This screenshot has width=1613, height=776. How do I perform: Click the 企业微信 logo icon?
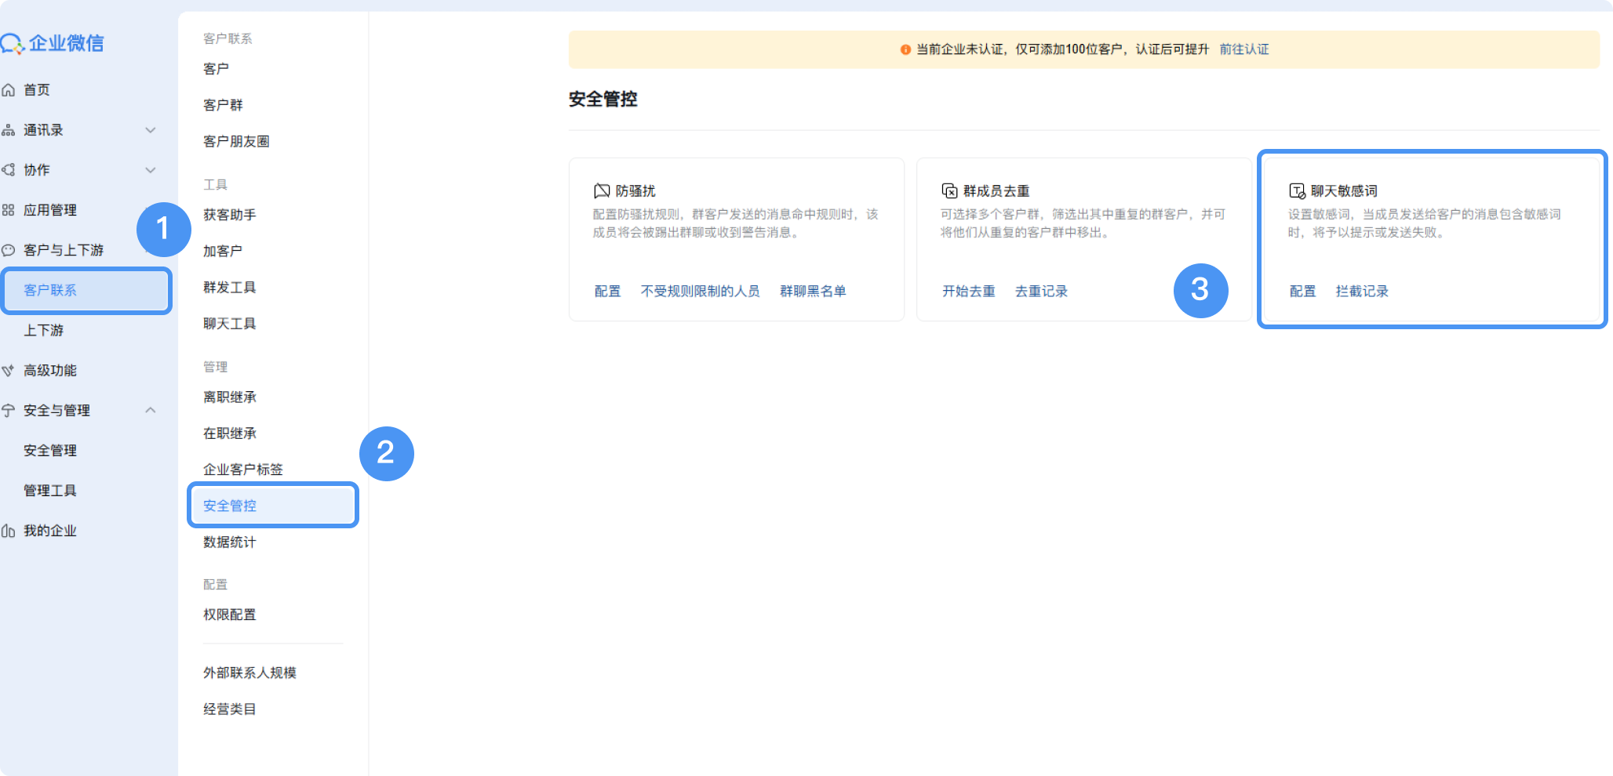(12, 44)
